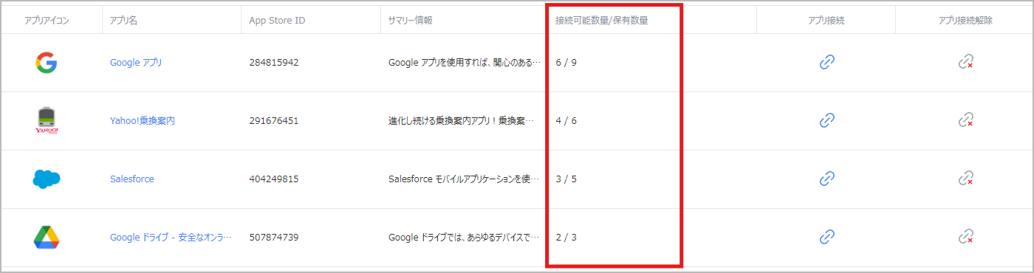Image resolution: width=1034 pixels, height=273 pixels.
Task: Open the Yahoo!乗換案内 name link
Action: 143,120
